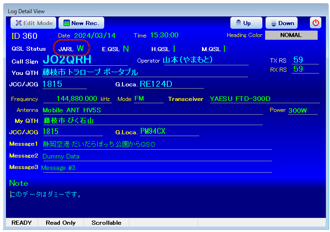Click the JARL QSL status value W
The width and height of the screenshot is (330, 232).
pos(80,48)
